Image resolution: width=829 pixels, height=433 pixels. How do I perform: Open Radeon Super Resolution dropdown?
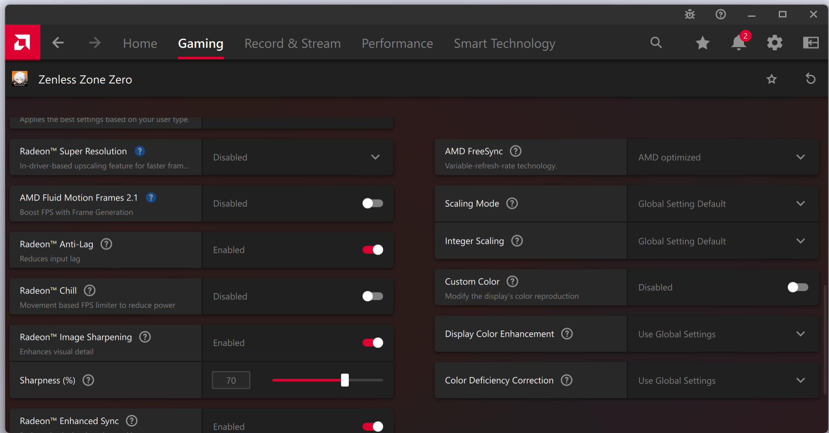(298, 157)
